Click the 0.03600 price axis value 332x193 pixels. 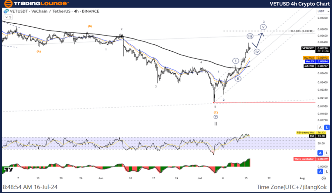click(x=322, y=35)
